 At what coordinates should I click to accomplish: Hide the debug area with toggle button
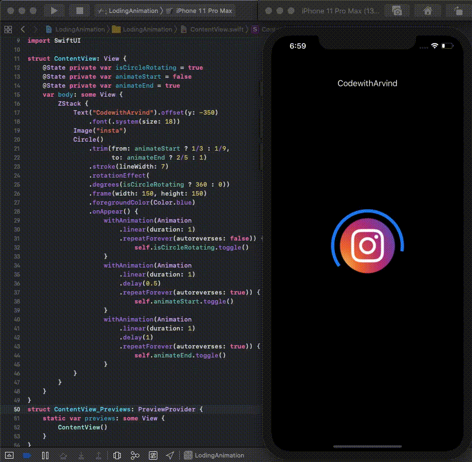pos(9,455)
